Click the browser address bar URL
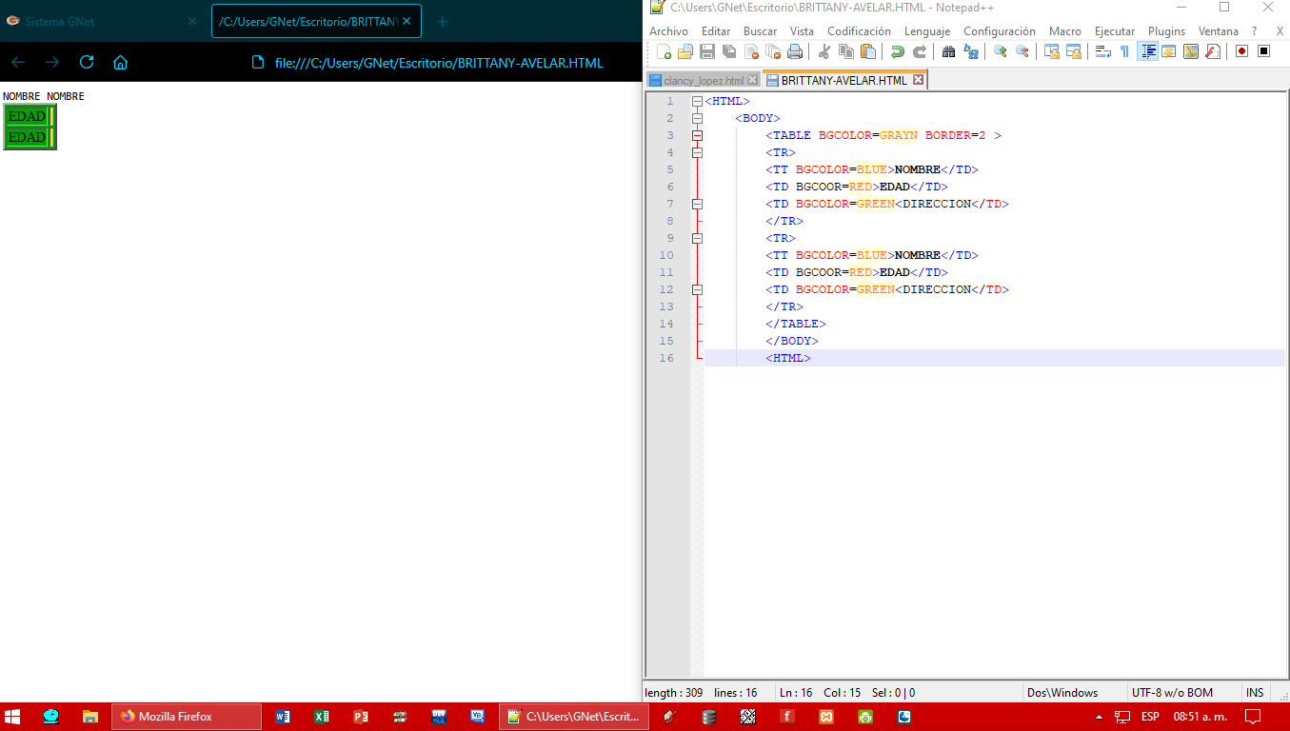This screenshot has height=731, width=1290. click(x=439, y=63)
